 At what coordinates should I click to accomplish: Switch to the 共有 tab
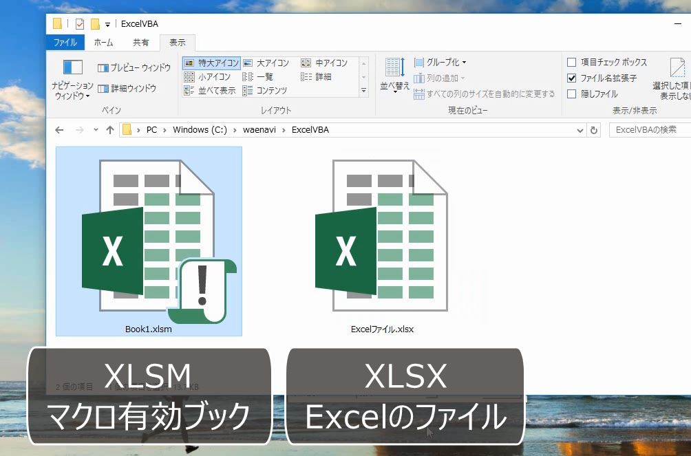(x=140, y=42)
